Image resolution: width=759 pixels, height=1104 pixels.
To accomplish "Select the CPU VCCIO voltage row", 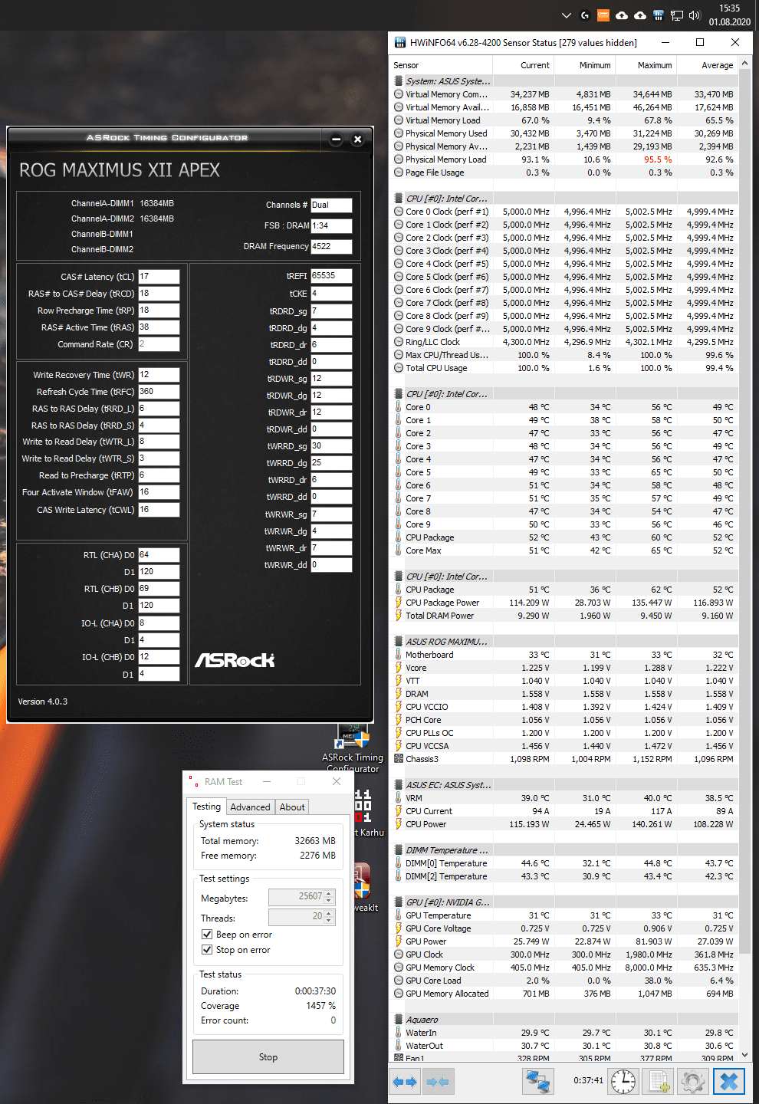I will click(x=564, y=707).
